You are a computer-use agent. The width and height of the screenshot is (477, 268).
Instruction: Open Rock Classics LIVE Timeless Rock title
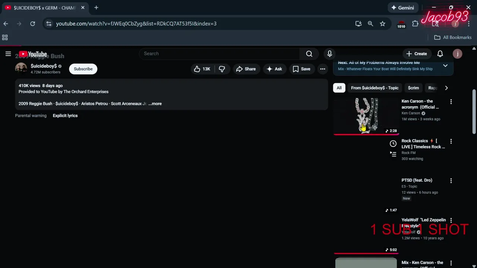pyautogui.click(x=423, y=144)
